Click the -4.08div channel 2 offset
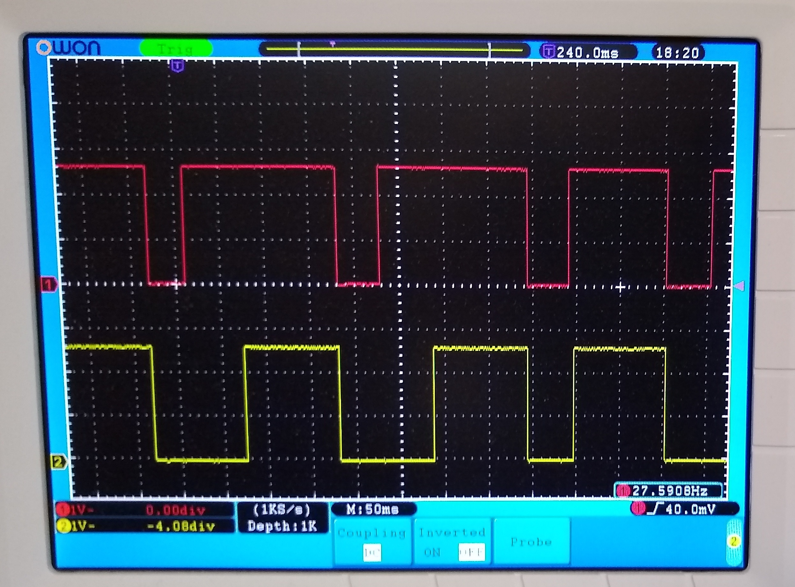This screenshot has width=795, height=587. click(181, 526)
